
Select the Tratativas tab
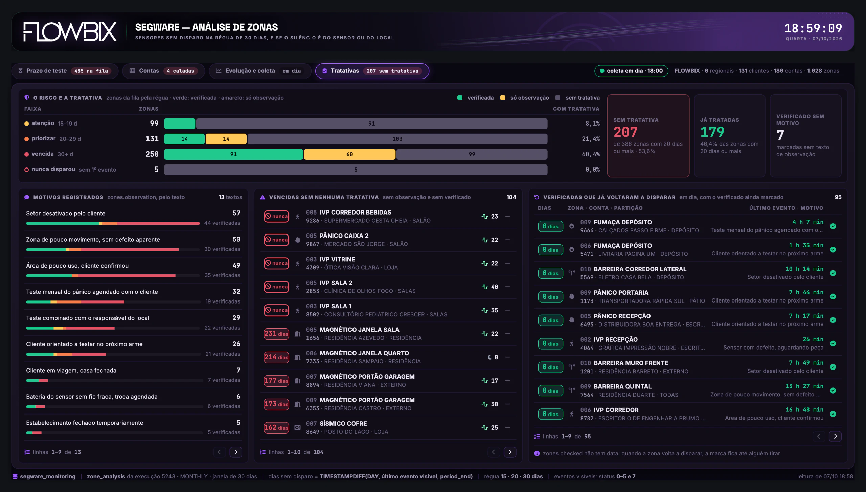coord(372,71)
